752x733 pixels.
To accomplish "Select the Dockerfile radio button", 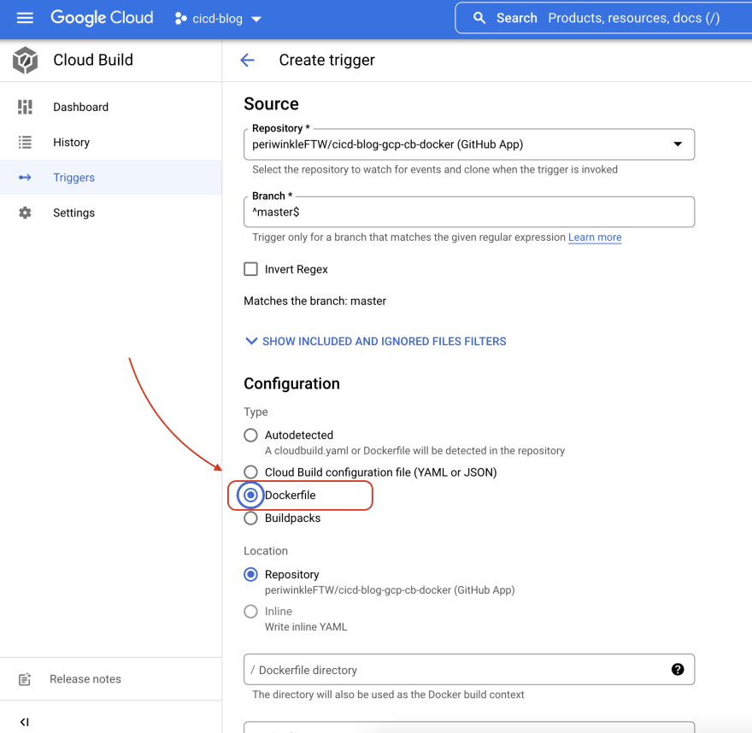I will click(251, 496).
